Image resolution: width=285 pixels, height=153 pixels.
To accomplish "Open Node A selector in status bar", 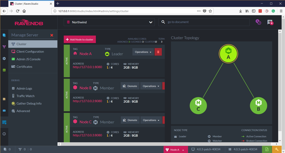I will pyautogui.click(x=176, y=149).
